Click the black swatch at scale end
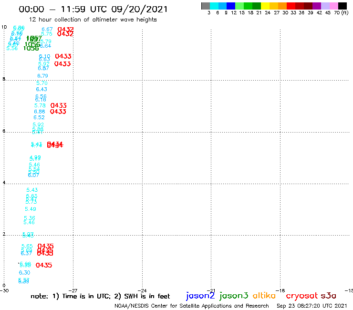The height and width of the screenshot is (310, 353). (x=342, y=6)
